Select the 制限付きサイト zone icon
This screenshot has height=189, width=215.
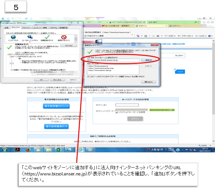64,37
